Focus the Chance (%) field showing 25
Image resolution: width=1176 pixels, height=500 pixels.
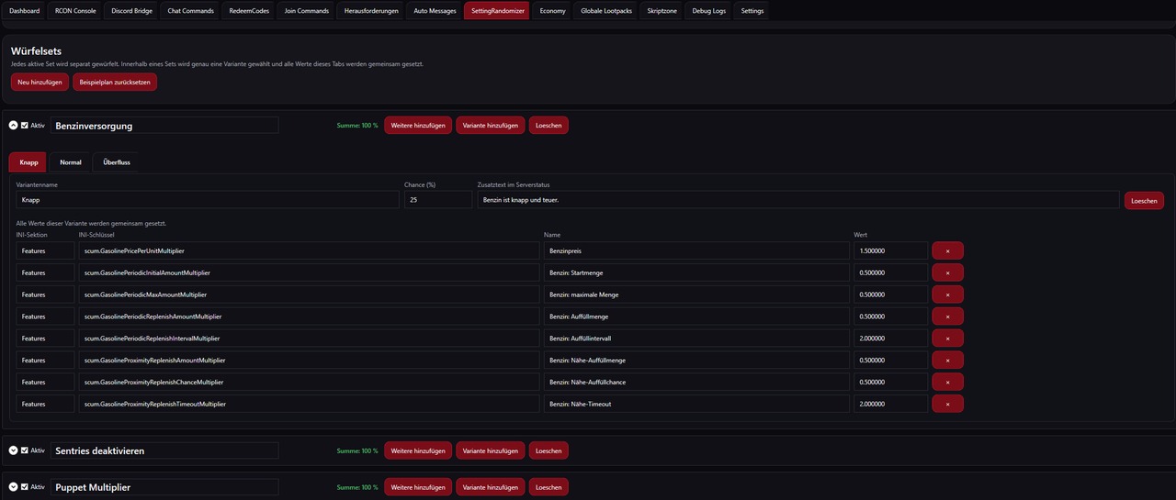(438, 200)
